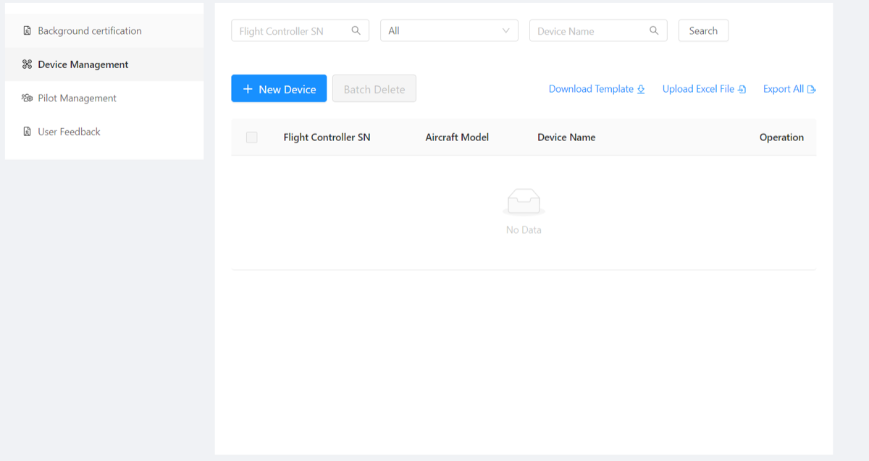This screenshot has height=461, width=869.
Task: Click the Export All link
Action: pos(784,88)
